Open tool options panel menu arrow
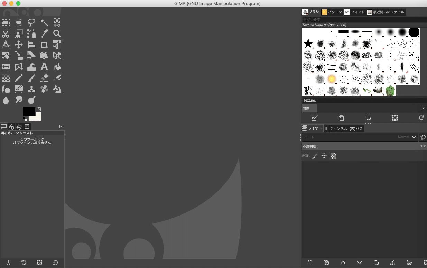This screenshot has width=427, height=268. tap(61, 126)
